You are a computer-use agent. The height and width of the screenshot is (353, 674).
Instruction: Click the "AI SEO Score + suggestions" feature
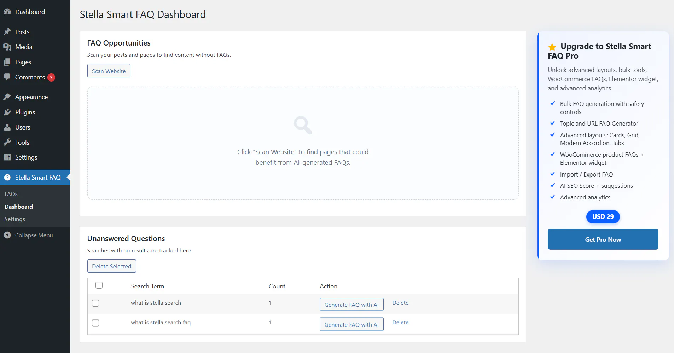tap(597, 186)
